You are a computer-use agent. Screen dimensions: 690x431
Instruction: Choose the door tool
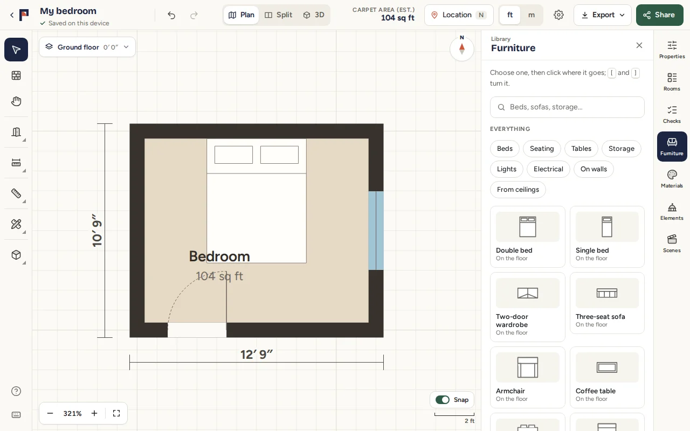click(16, 132)
